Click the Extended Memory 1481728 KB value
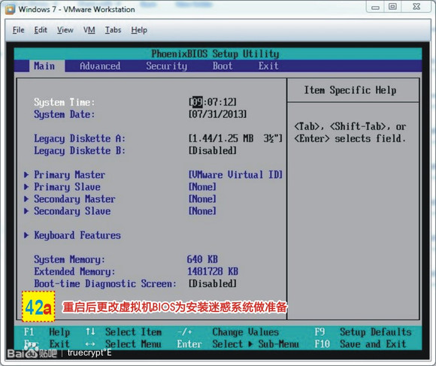Screen dimensions: 436x366 (213, 271)
